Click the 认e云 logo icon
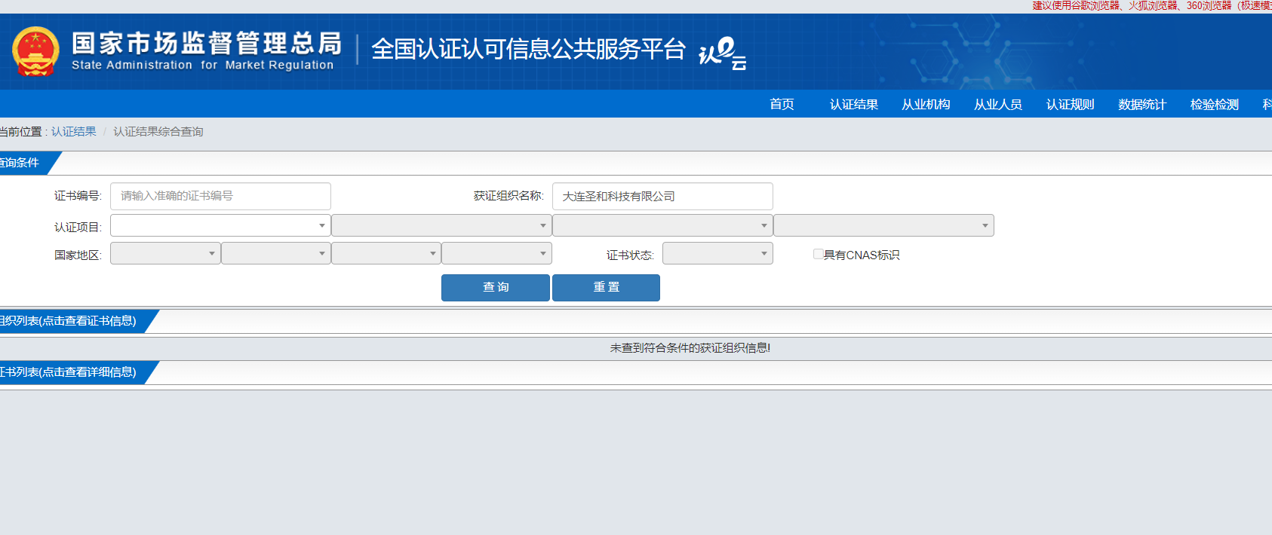The width and height of the screenshot is (1272, 535). (722, 53)
